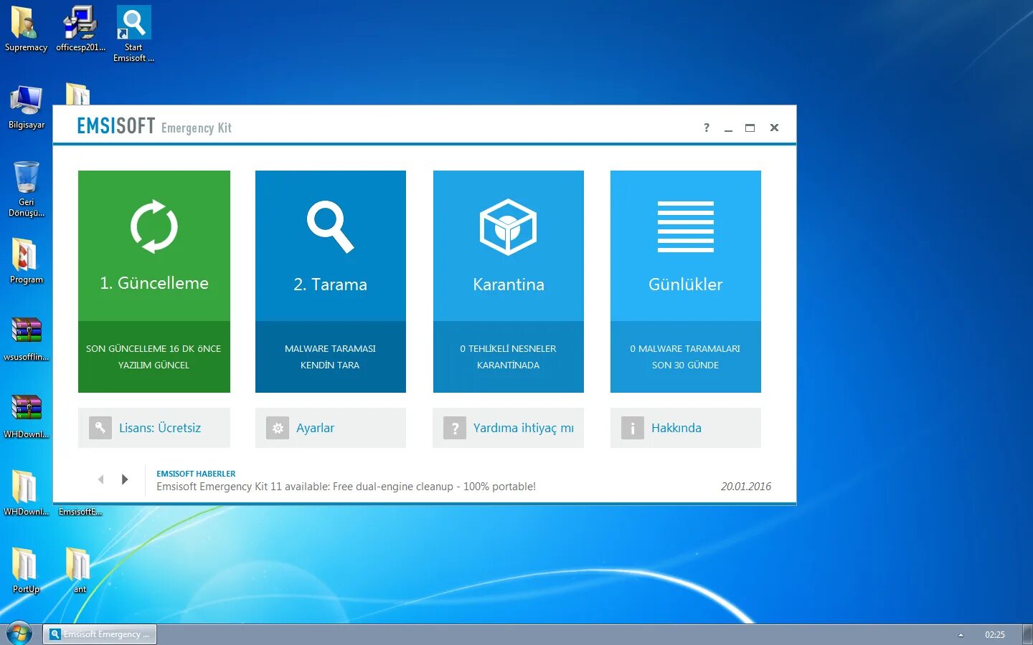Show next news item arrow
The image size is (1033, 645).
coord(125,479)
